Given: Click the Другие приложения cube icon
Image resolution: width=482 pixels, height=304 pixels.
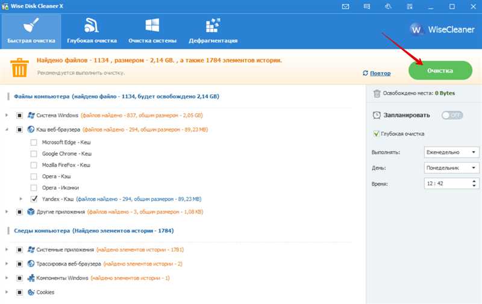Looking at the screenshot, I should click(31, 211).
